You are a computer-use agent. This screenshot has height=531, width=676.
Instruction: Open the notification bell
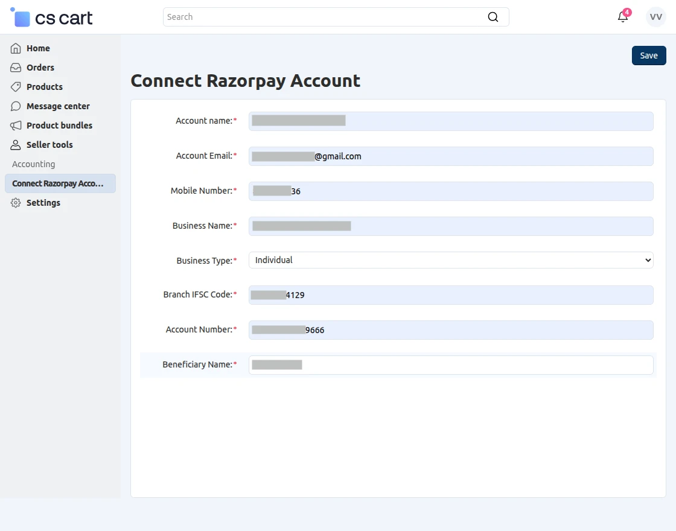[623, 16]
